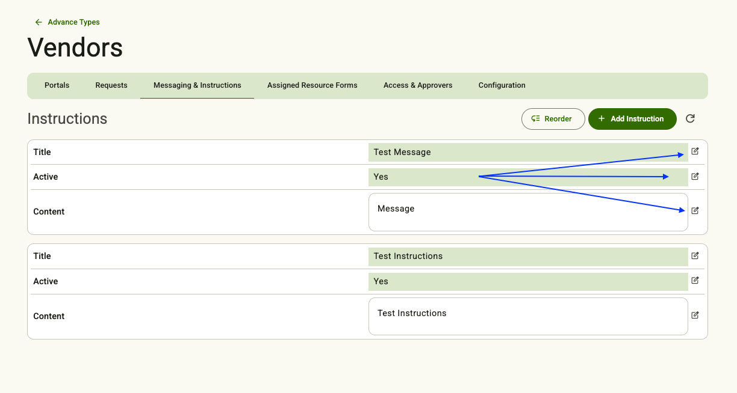Edit Active value for Test Instructions
The height and width of the screenshot is (393, 737).
tap(695, 281)
